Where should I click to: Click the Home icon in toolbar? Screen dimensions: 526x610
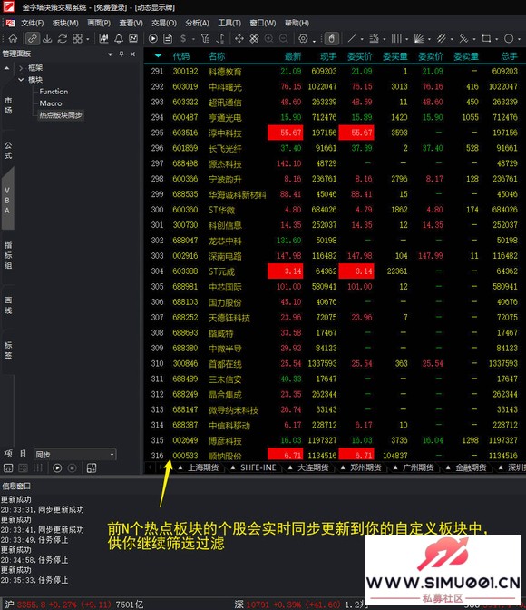pyautogui.click(x=13, y=38)
